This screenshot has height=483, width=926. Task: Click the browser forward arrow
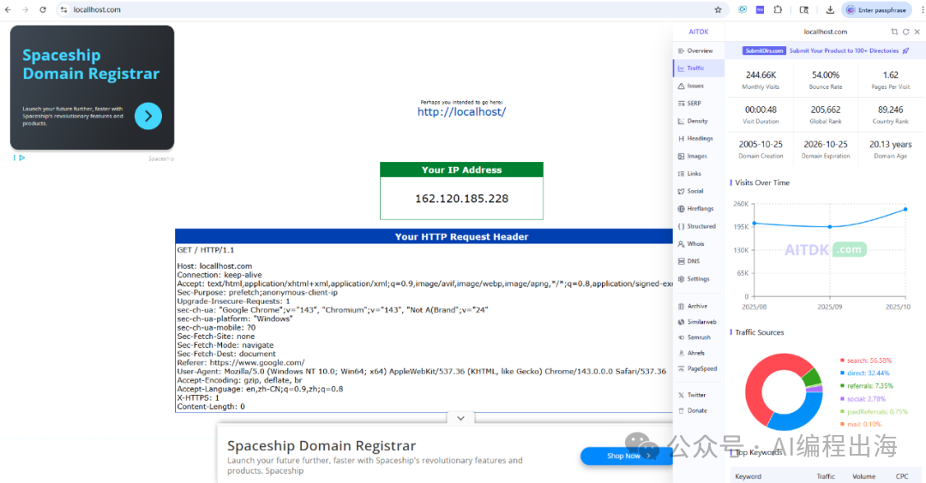click(26, 10)
